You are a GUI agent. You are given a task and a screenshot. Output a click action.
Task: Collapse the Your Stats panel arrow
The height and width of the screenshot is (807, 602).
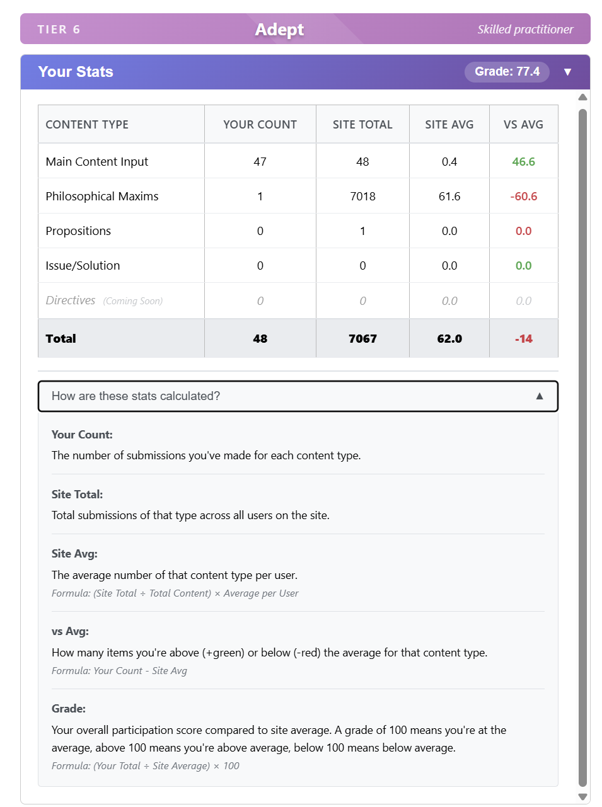(x=567, y=72)
